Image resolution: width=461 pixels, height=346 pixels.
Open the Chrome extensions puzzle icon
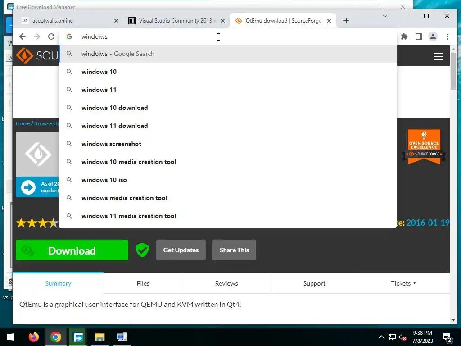404,36
